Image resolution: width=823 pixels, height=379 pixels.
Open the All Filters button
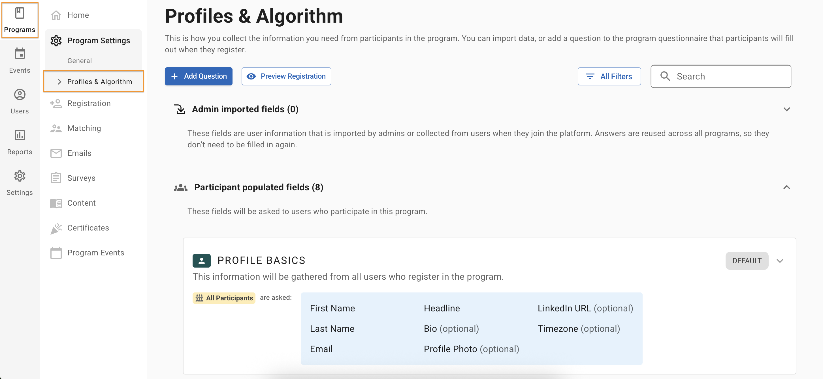point(609,76)
